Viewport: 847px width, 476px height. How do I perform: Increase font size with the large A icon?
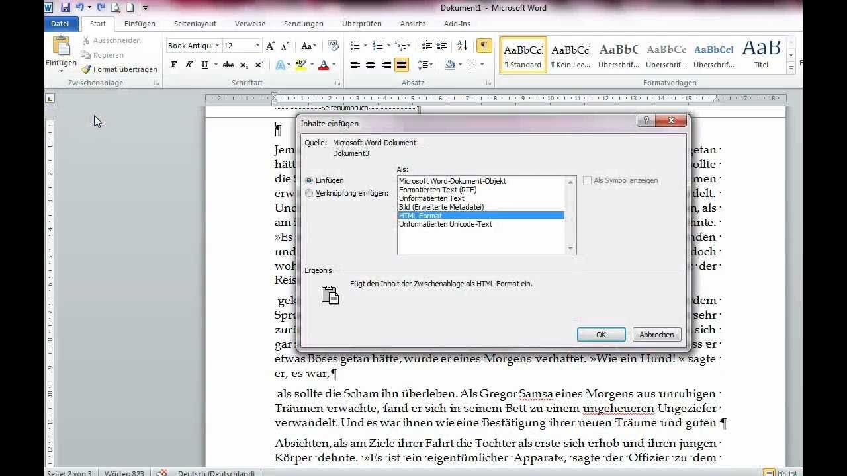tap(270, 46)
